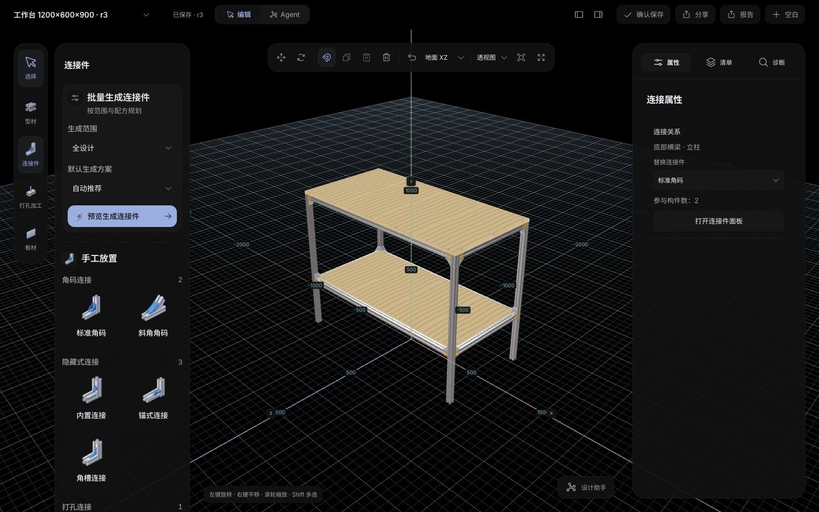This screenshot has height=512, width=819.
Task: Click the 报告 export button
Action: [x=740, y=15]
